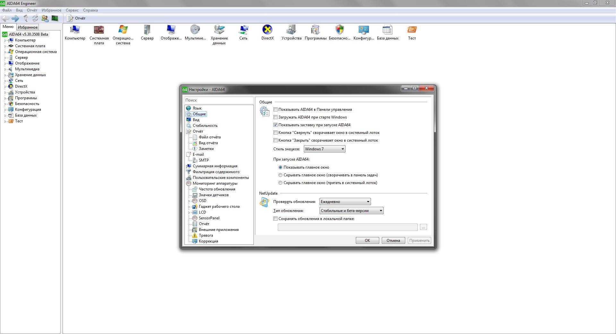Image resolution: width=616 pixels, height=334 pixels.
Task: Click the folder browse "..." button
Action: (x=424, y=227)
